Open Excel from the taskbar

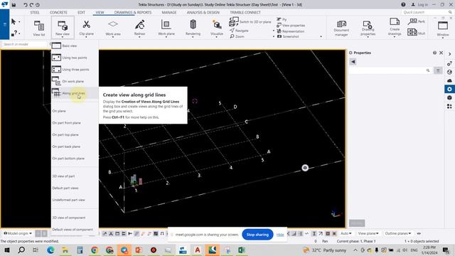(242, 250)
